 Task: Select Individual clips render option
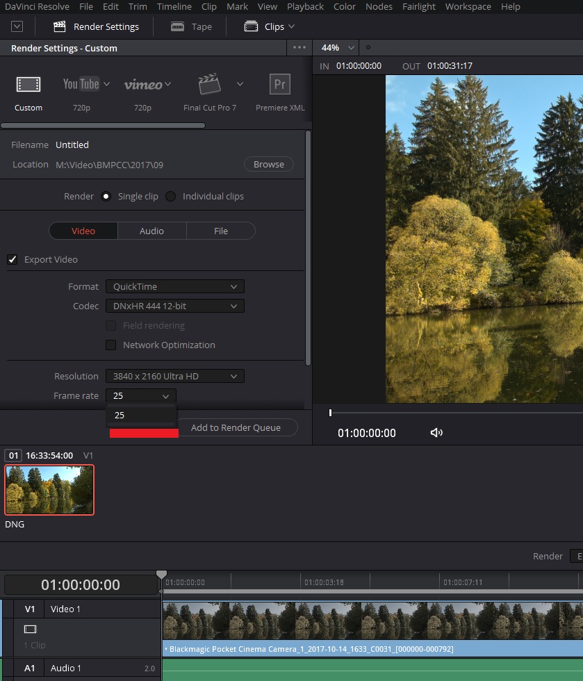tap(171, 196)
